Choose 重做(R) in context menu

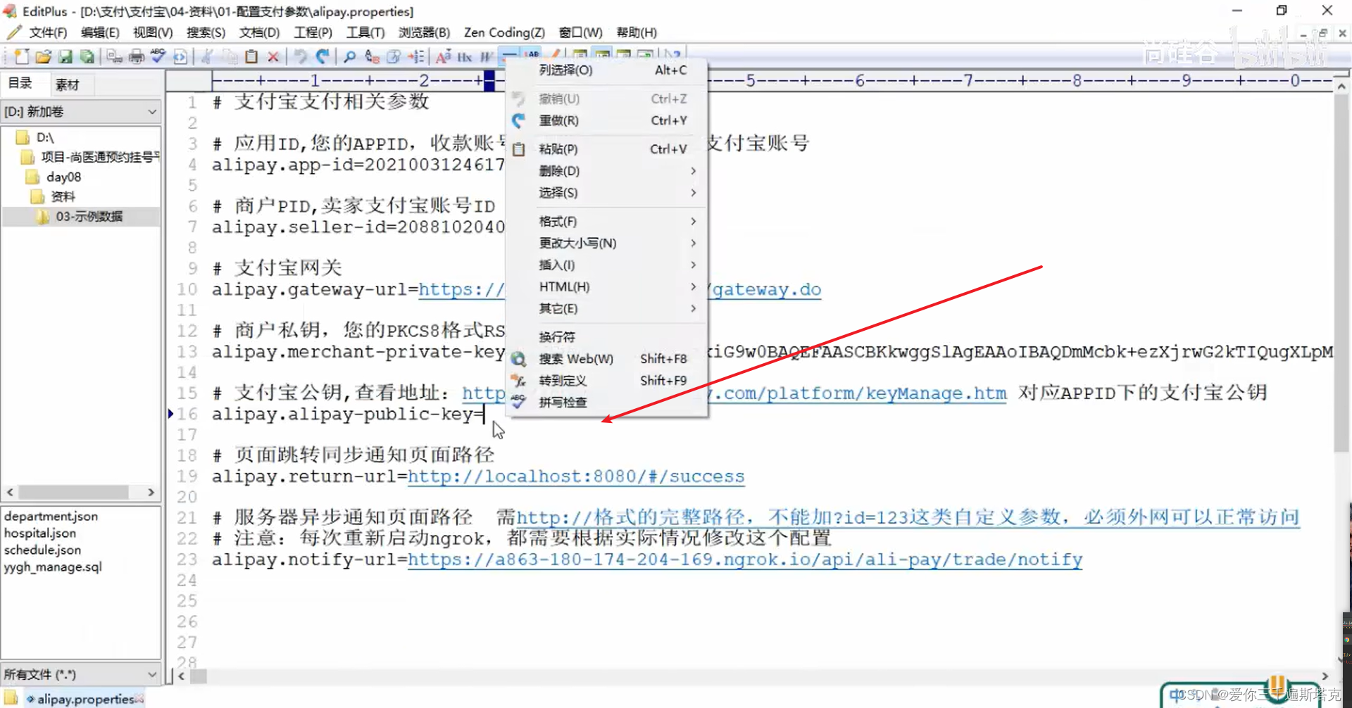point(607,120)
